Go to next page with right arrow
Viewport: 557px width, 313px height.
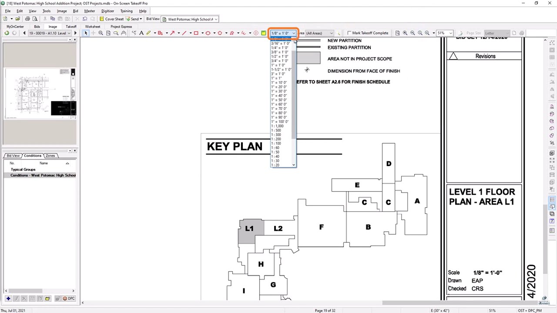click(75, 33)
